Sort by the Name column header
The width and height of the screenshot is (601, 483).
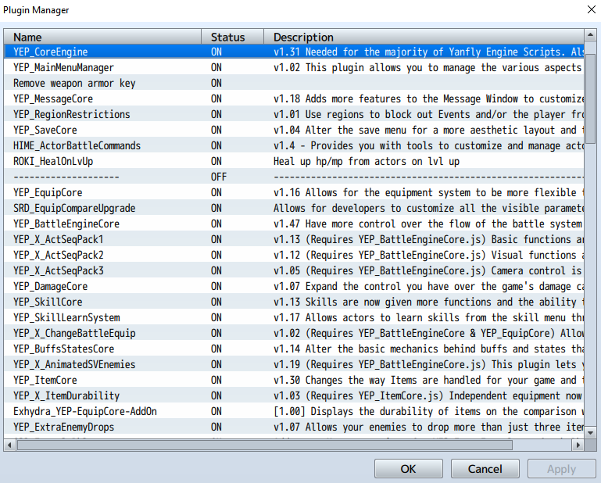[102, 37]
